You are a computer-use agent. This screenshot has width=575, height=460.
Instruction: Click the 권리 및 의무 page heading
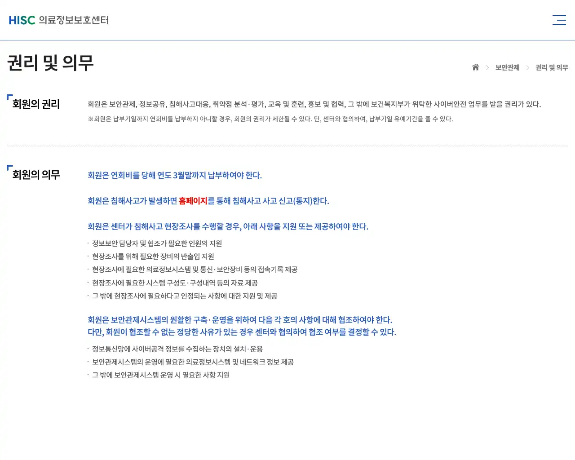tap(50, 63)
